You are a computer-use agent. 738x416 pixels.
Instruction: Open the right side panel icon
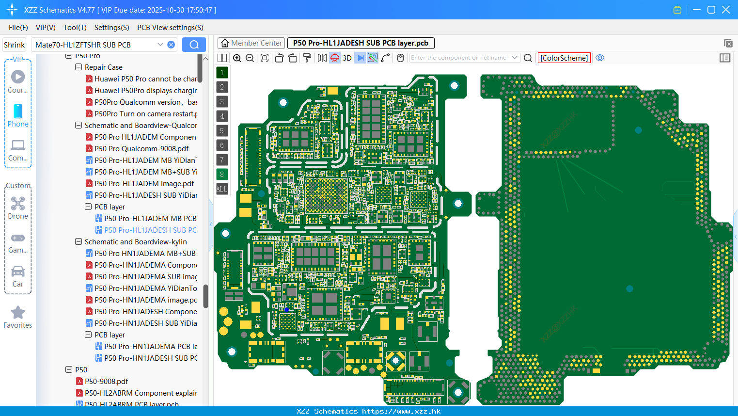point(725,58)
